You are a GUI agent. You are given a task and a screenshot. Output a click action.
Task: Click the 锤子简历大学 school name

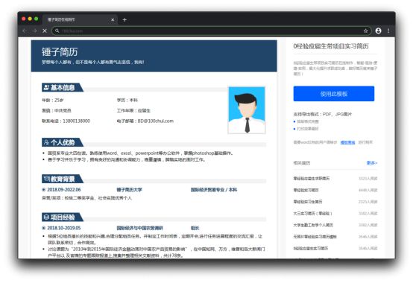point(129,190)
